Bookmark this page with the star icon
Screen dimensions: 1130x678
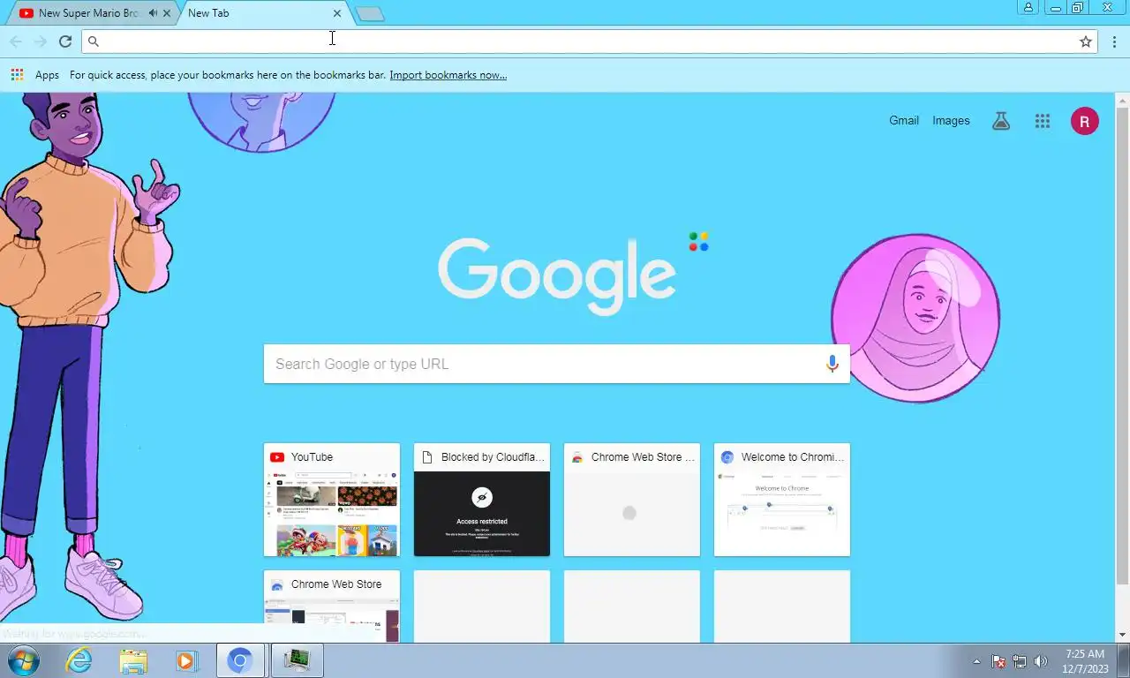[1086, 41]
